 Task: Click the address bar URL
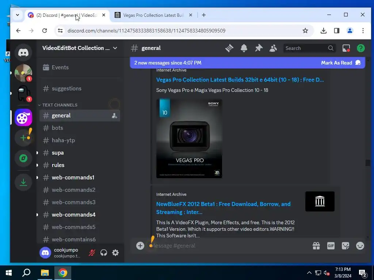click(146, 31)
